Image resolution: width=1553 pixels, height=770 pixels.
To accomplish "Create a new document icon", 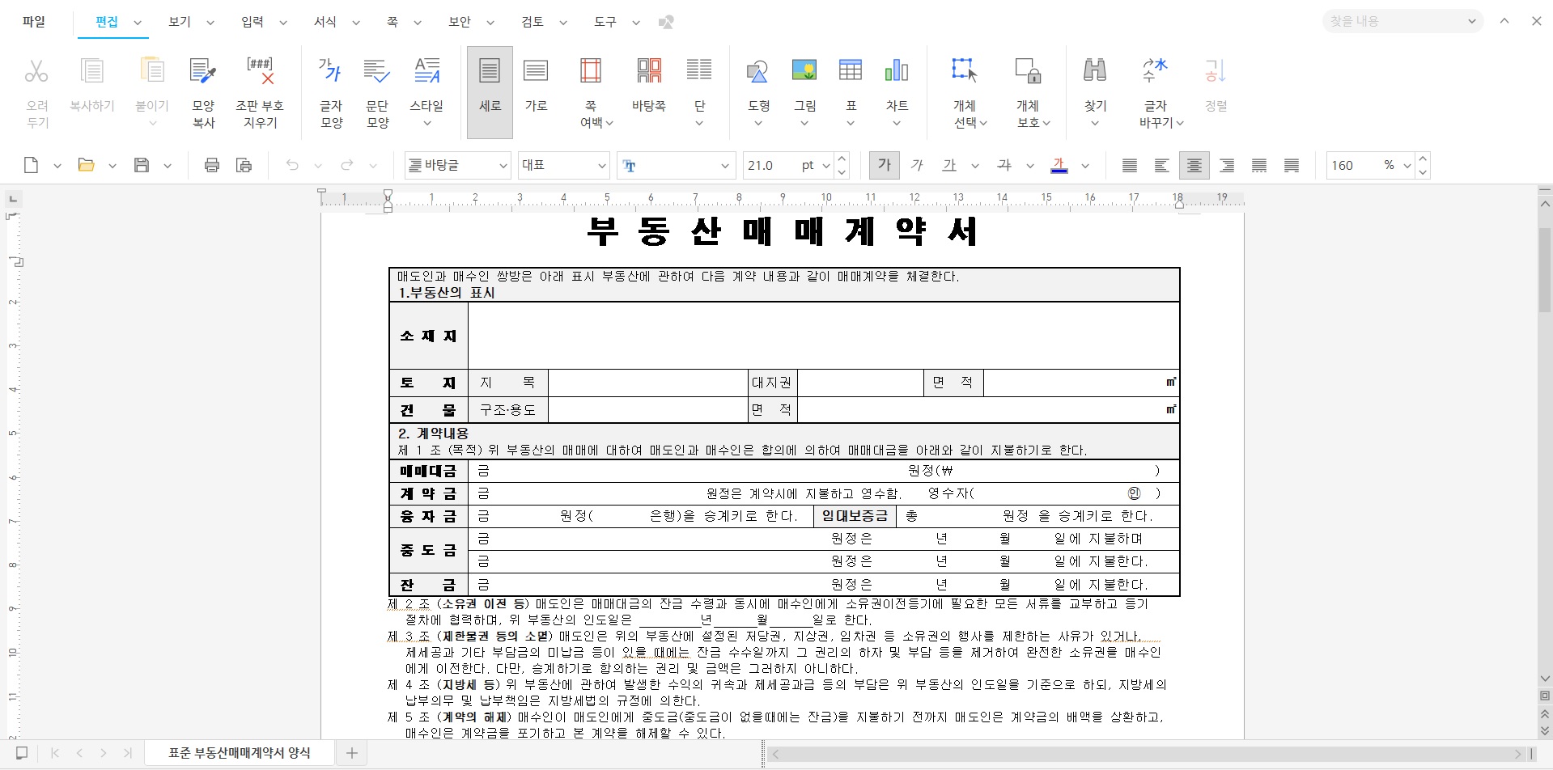I will coord(31,165).
